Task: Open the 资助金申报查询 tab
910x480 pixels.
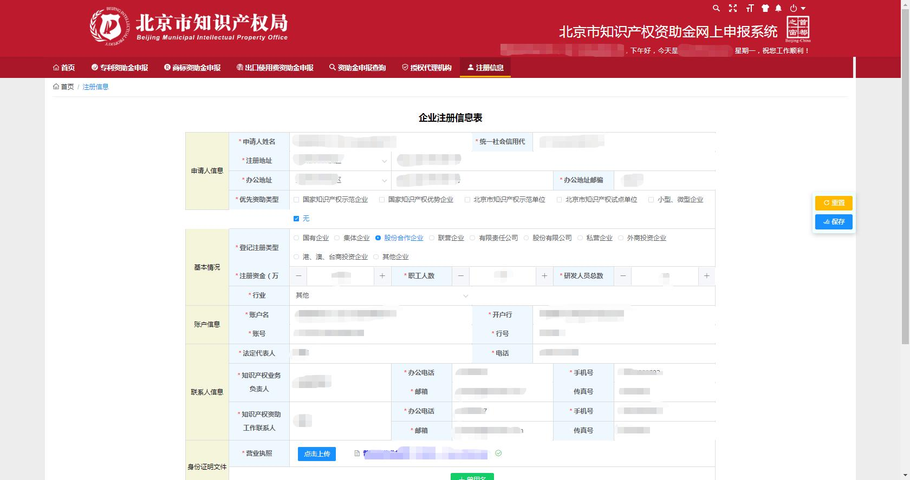Action: point(357,68)
